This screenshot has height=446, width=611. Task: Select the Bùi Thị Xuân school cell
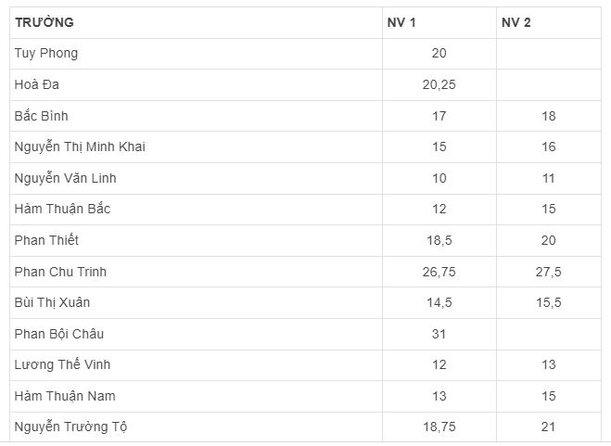tap(52, 303)
